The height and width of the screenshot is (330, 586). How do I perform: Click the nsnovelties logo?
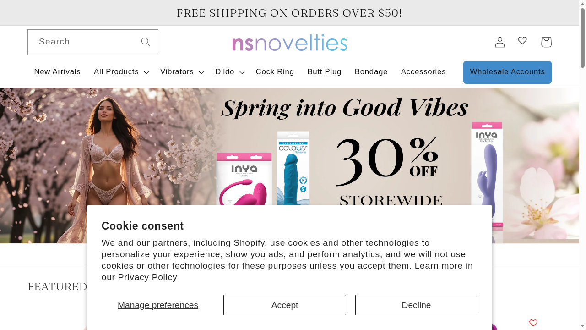[289, 42]
